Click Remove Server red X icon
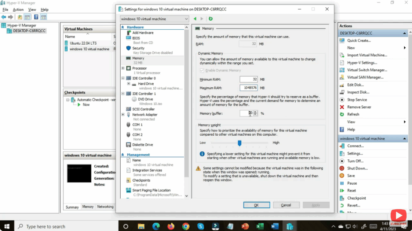The width and height of the screenshot is (412, 231). click(342, 107)
